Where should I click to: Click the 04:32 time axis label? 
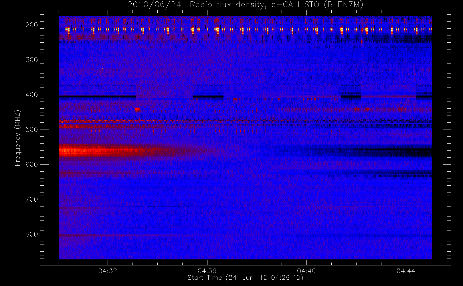point(108,271)
